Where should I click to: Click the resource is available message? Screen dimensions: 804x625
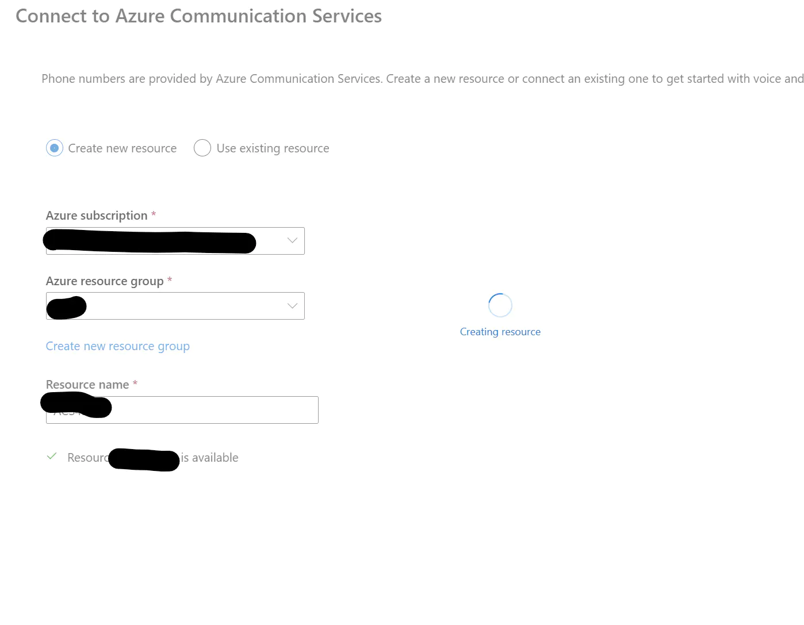coord(153,458)
